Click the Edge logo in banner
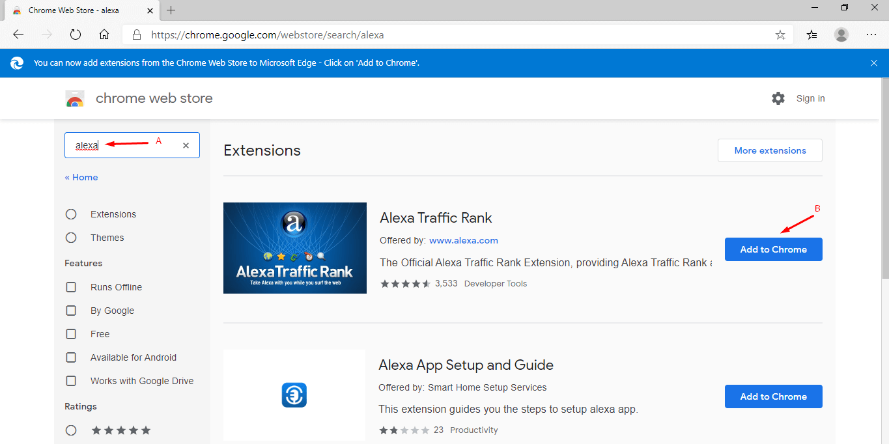This screenshot has height=444, width=889. point(17,63)
